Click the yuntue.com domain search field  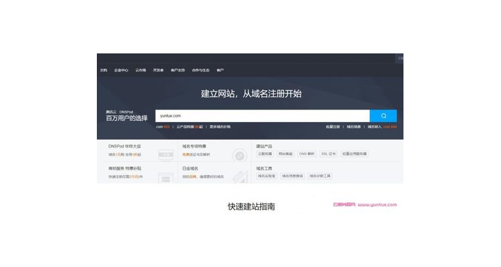263,116
